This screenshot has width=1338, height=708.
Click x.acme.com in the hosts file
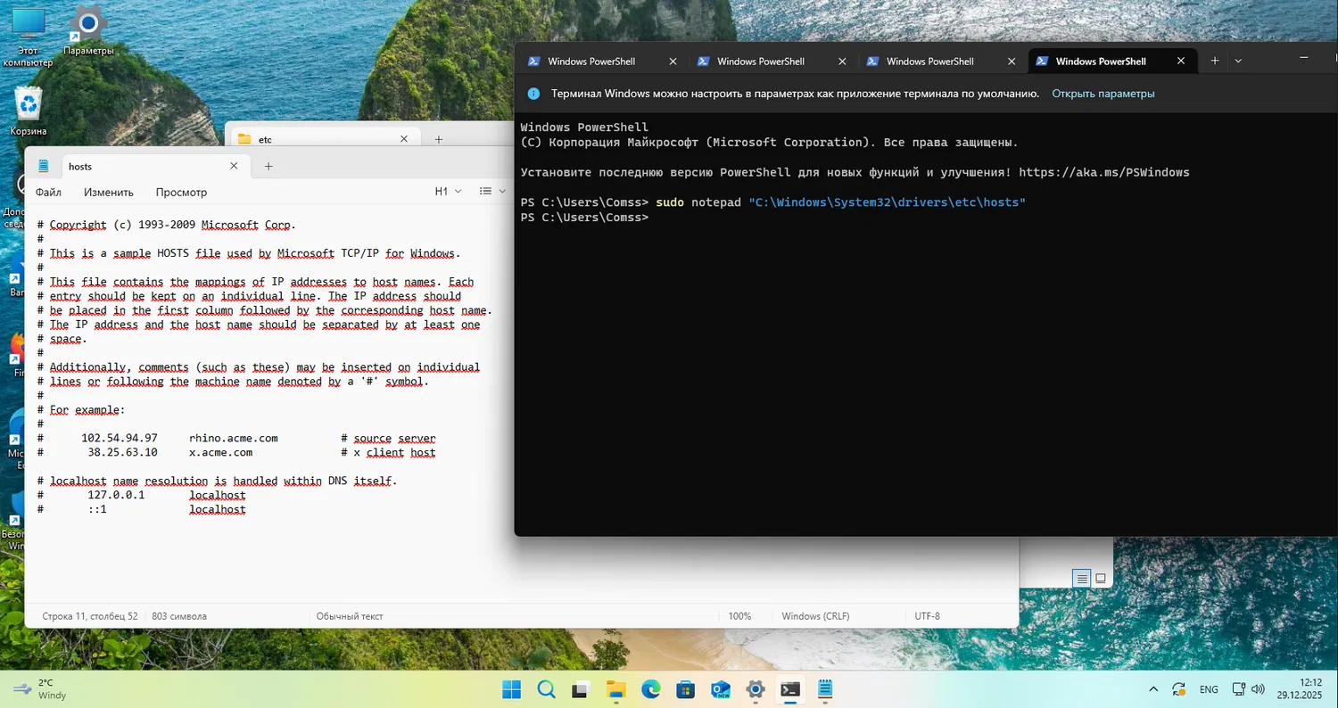click(221, 453)
